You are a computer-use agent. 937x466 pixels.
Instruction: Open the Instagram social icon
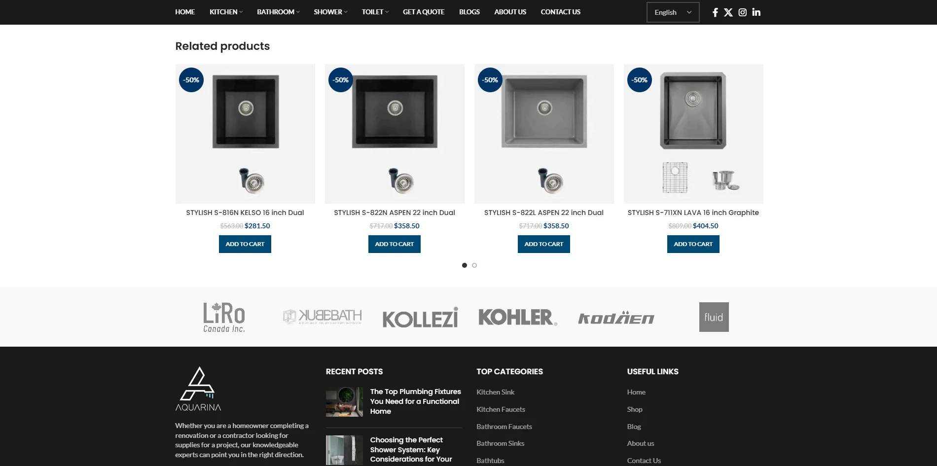pos(742,12)
